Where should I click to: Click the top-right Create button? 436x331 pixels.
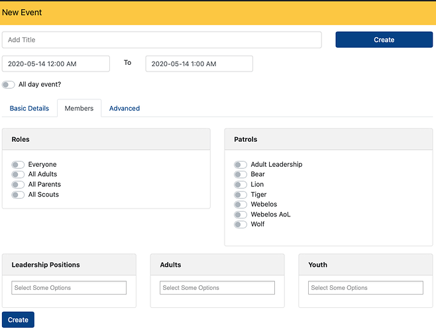click(384, 40)
